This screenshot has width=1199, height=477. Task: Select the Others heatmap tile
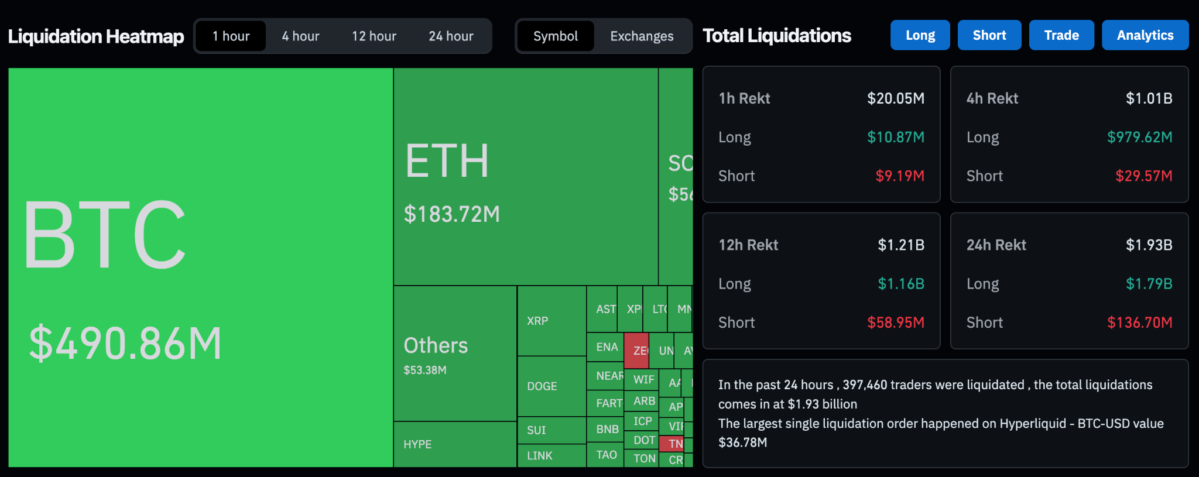point(454,354)
